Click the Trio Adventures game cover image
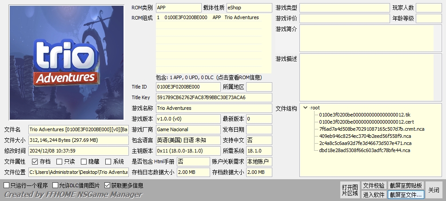Viewport: 446px width, 201px height. click(67, 63)
